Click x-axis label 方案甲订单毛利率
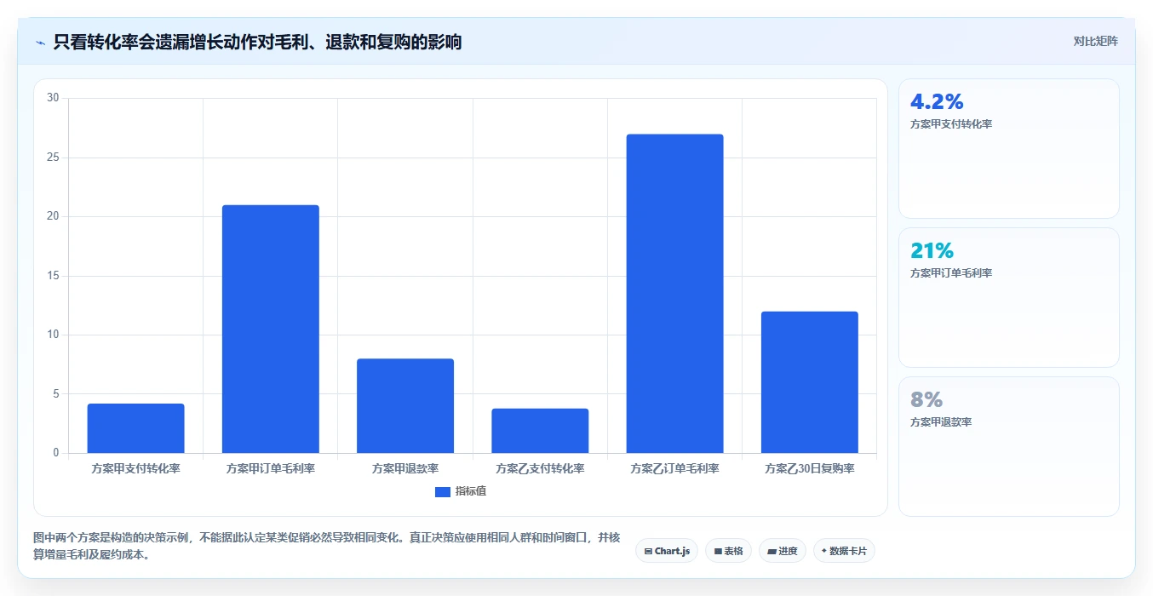 click(x=271, y=468)
